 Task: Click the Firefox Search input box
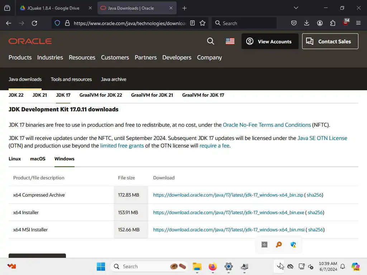(x=244, y=23)
